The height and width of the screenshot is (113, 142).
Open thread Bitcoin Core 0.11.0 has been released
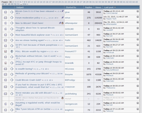tap(35, 11)
